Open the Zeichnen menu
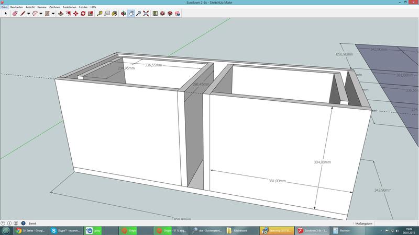 pyautogui.click(x=55, y=7)
